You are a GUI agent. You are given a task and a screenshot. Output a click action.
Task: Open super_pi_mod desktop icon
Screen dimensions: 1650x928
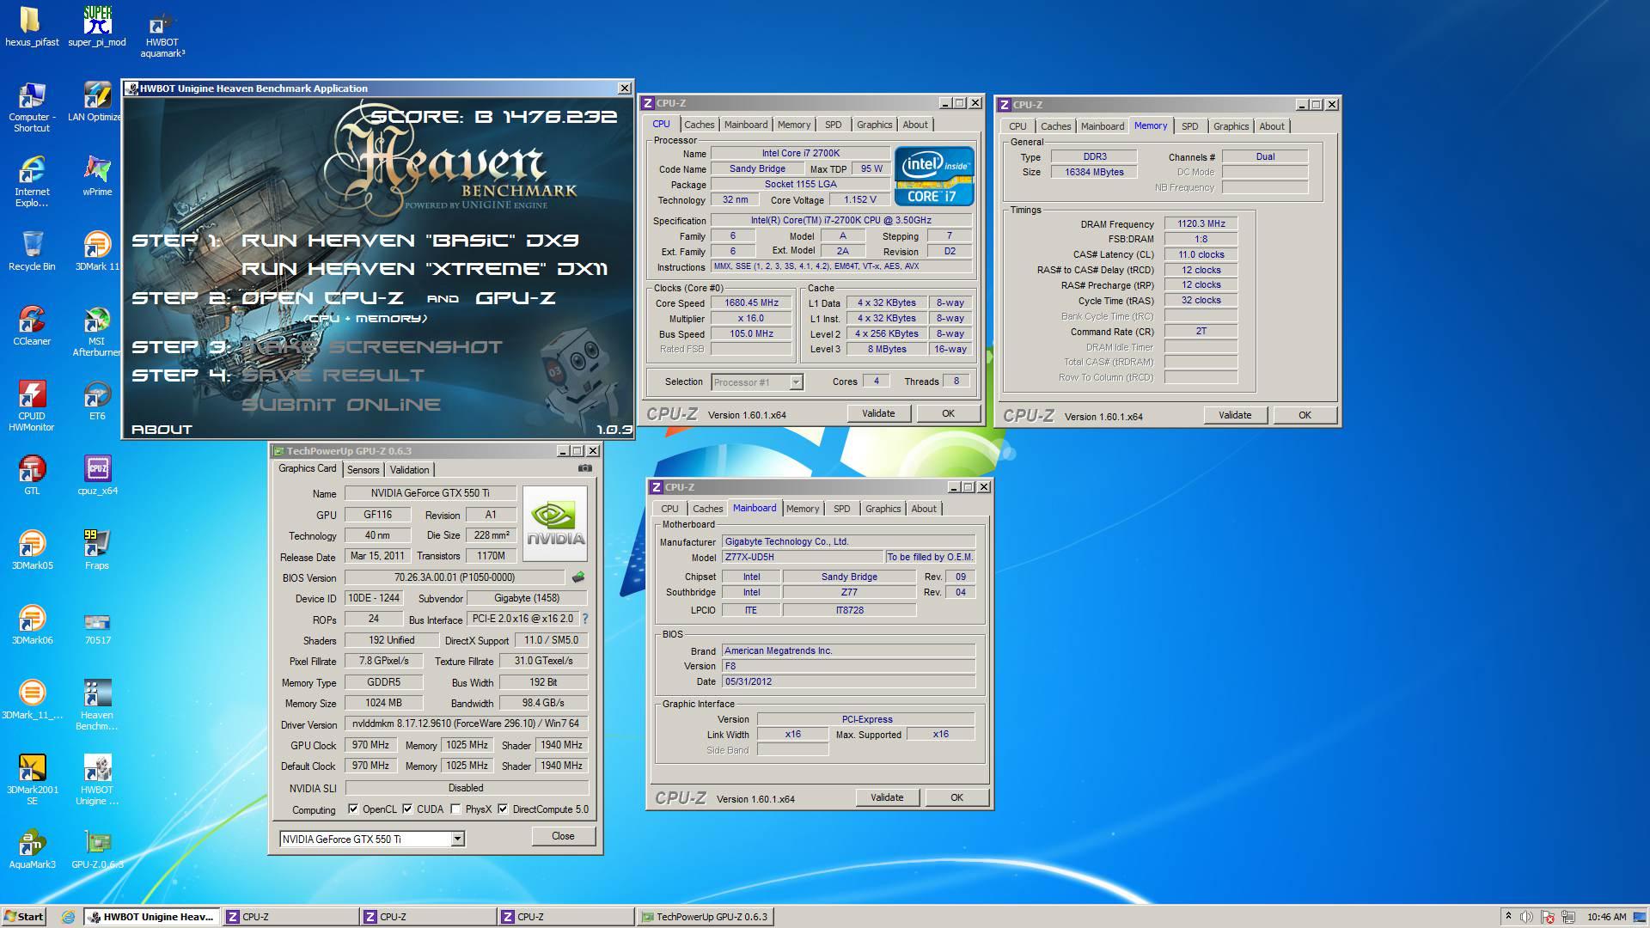[x=97, y=26]
